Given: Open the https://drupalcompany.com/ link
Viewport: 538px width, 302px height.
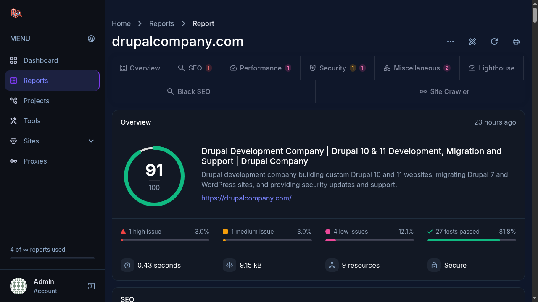Looking at the screenshot, I should tap(246, 198).
